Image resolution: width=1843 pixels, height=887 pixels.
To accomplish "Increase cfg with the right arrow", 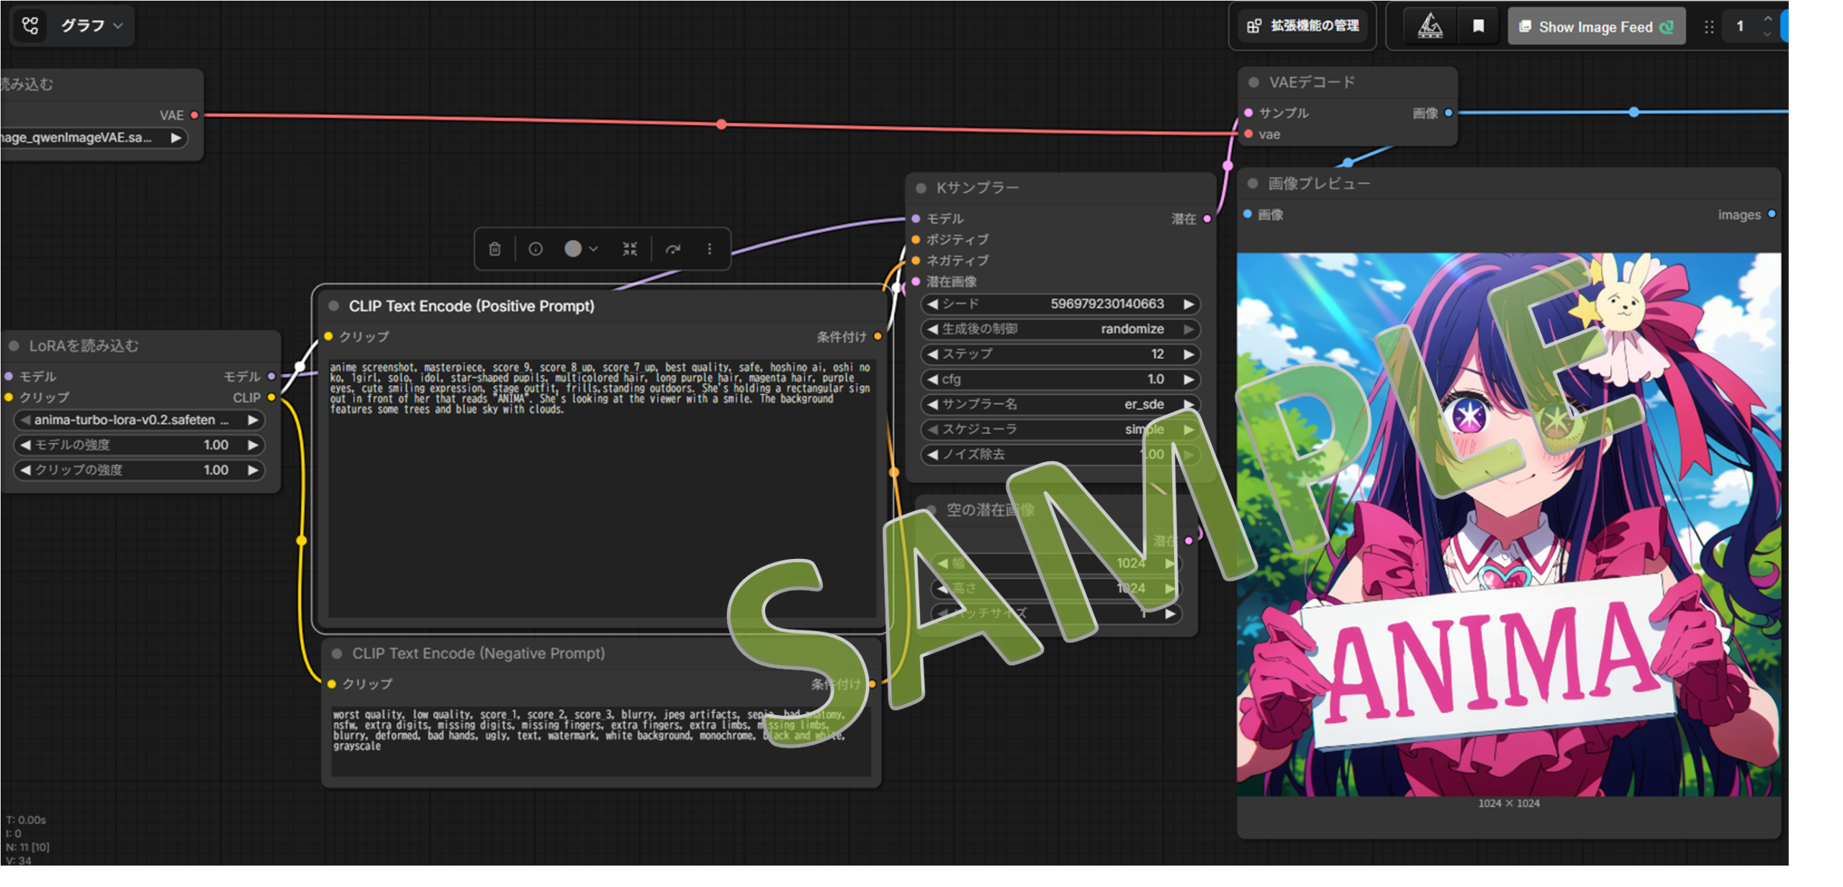I will [x=1189, y=380].
